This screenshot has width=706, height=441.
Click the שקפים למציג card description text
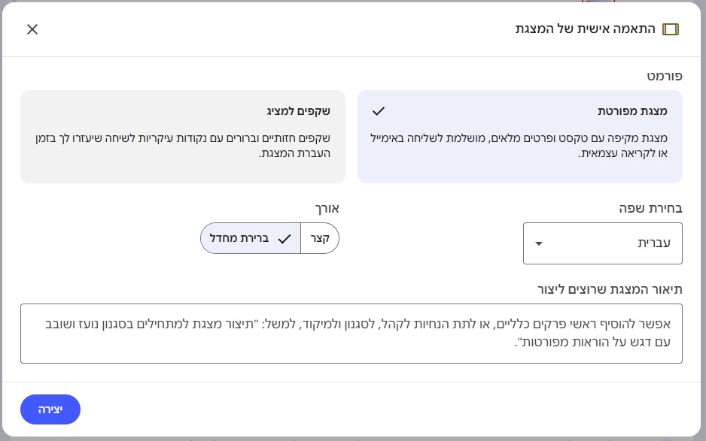coord(182,146)
